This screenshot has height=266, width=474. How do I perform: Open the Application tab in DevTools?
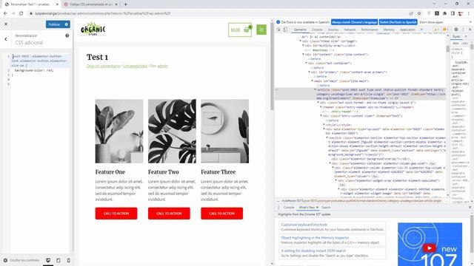click(x=407, y=30)
